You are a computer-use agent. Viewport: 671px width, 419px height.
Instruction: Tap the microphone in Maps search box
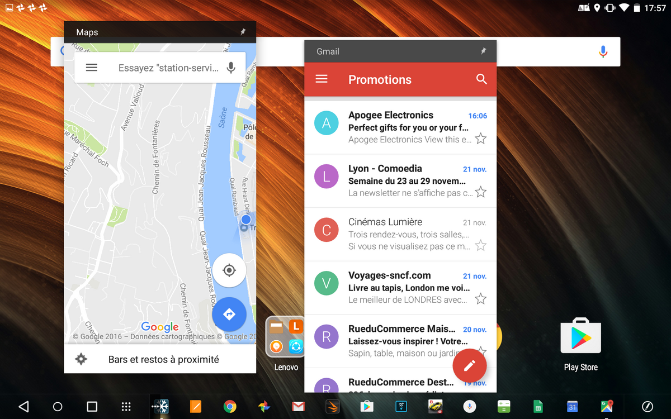click(x=230, y=68)
